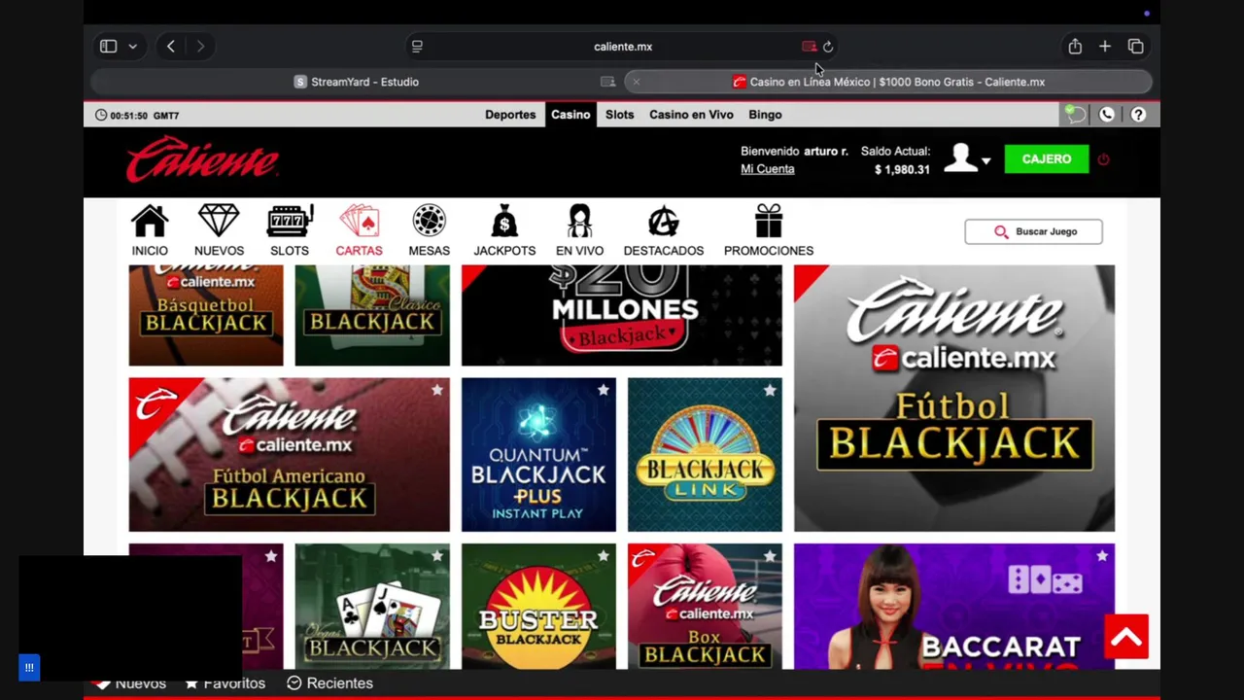Open the MESAS chip category

429,231
